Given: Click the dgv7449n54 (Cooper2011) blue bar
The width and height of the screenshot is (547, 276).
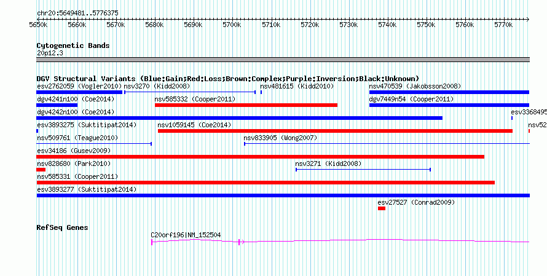Looking at the screenshot, I should point(449,105).
